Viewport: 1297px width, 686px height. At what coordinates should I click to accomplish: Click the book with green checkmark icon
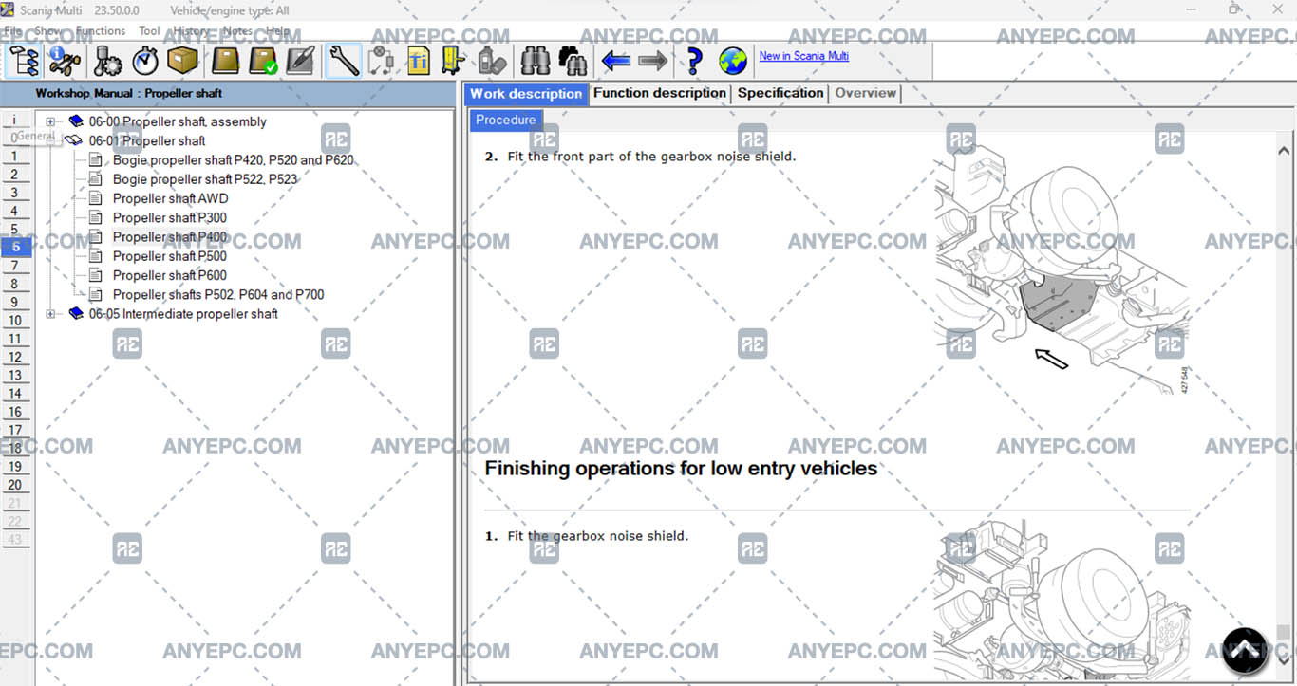(x=263, y=61)
